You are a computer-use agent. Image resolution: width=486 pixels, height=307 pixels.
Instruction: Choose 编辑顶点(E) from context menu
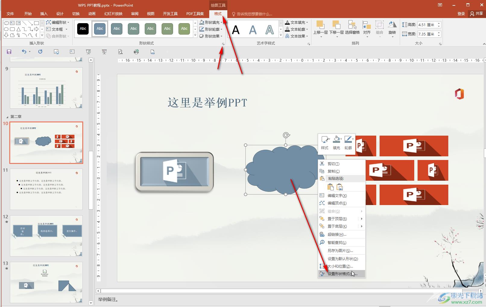click(x=342, y=203)
